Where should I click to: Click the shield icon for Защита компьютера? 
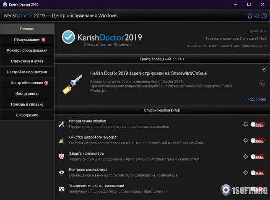[62, 156]
